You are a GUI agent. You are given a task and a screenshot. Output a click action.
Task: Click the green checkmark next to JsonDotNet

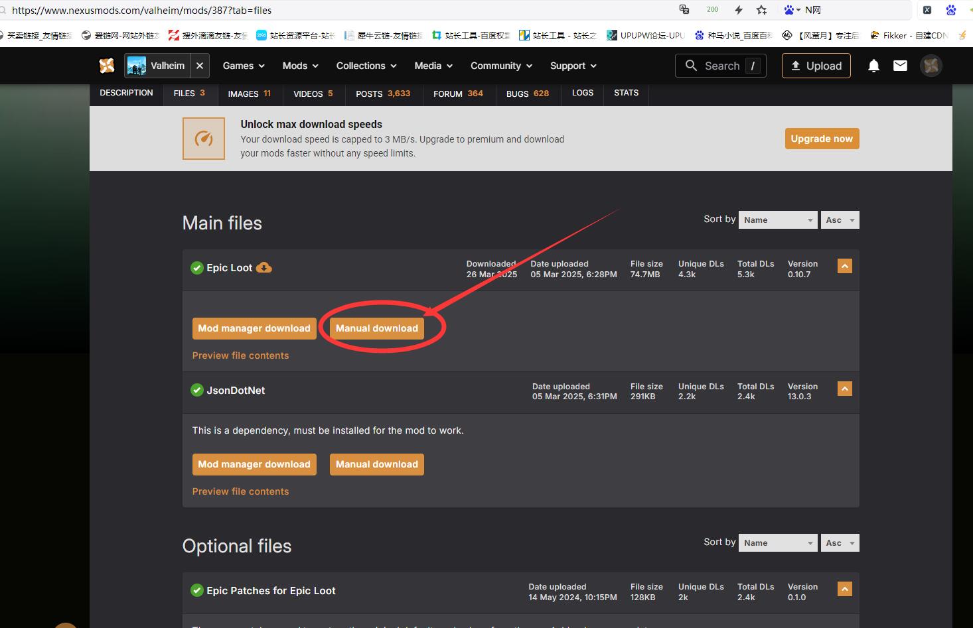pyautogui.click(x=196, y=390)
